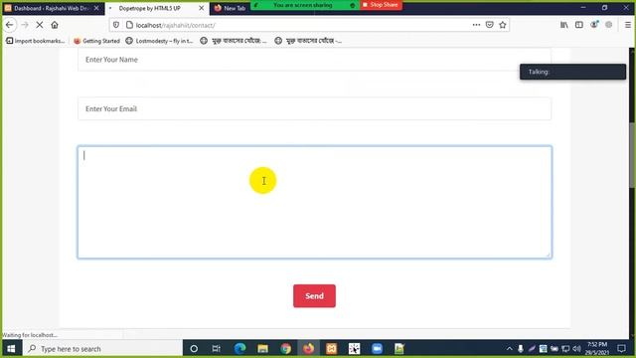Bookmark this page with the star

click(503, 25)
